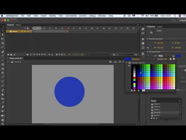This screenshot has height=140, width=186.
Task: Toggle lock dot on the layer
Action: tap(28, 31)
